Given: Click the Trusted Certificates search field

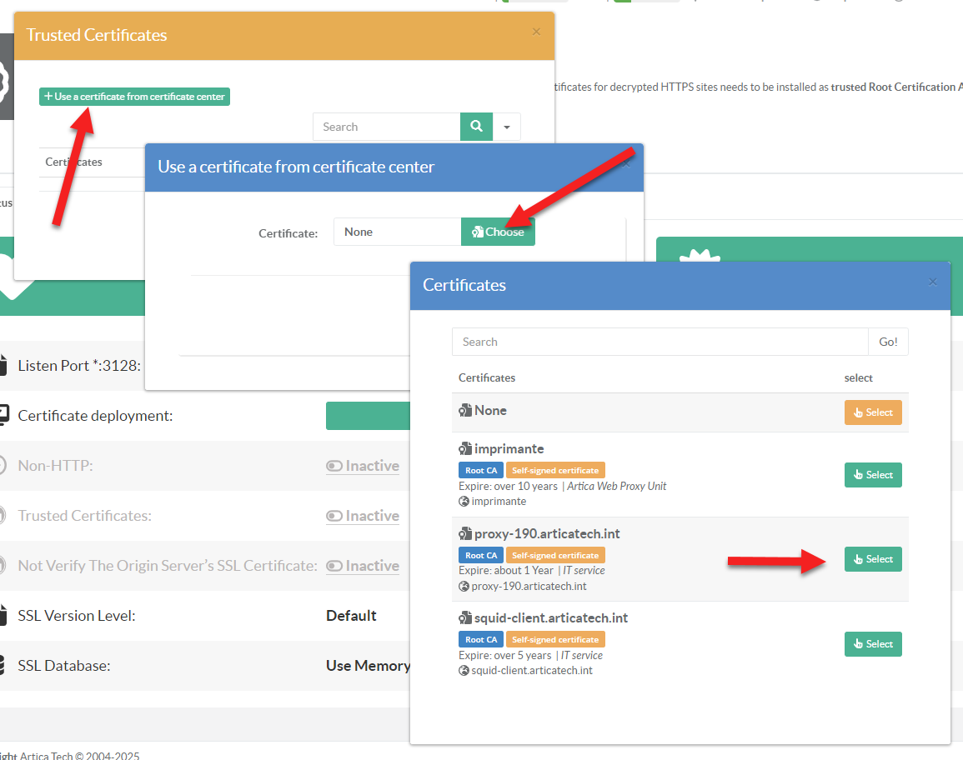Looking at the screenshot, I should click(386, 127).
